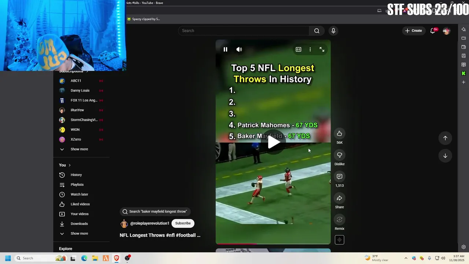Launch Microsoft Edge from taskbar
469x264 pixels.
coord(84,258)
